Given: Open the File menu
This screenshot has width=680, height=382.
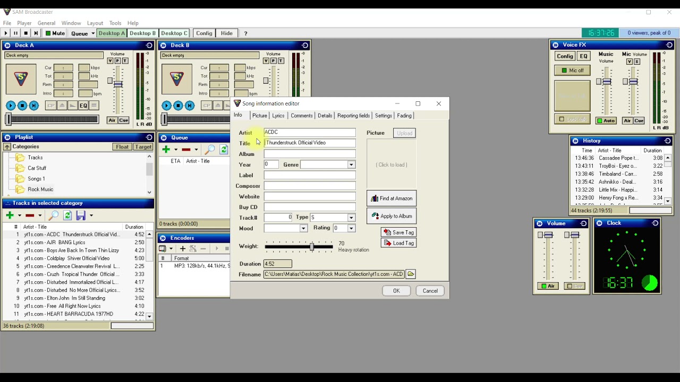Looking at the screenshot, I should tap(7, 23).
